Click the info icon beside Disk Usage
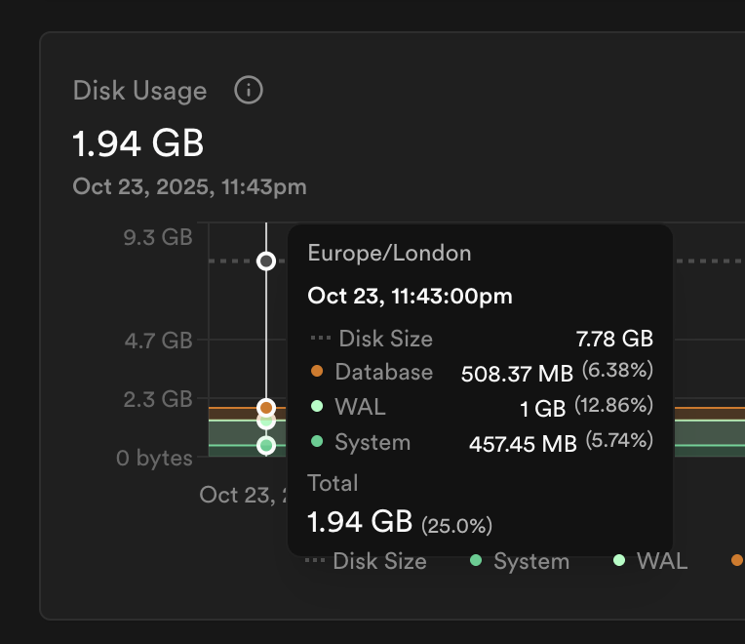This screenshot has width=745, height=644. click(x=249, y=91)
